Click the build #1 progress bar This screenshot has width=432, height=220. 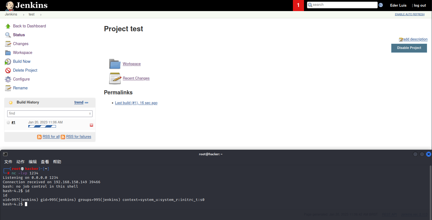[x=42, y=126]
